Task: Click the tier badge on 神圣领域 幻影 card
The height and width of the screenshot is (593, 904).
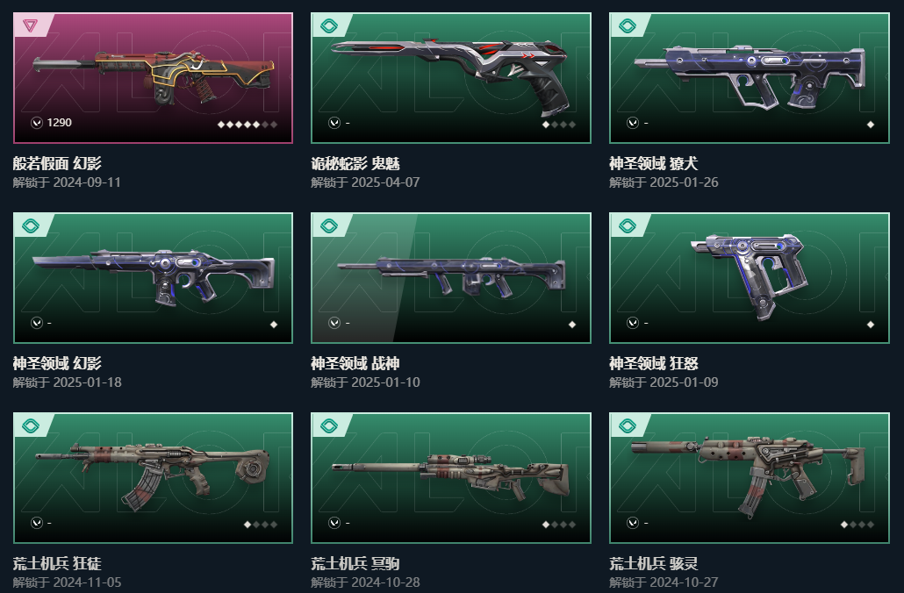Action: pyautogui.click(x=31, y=226)
